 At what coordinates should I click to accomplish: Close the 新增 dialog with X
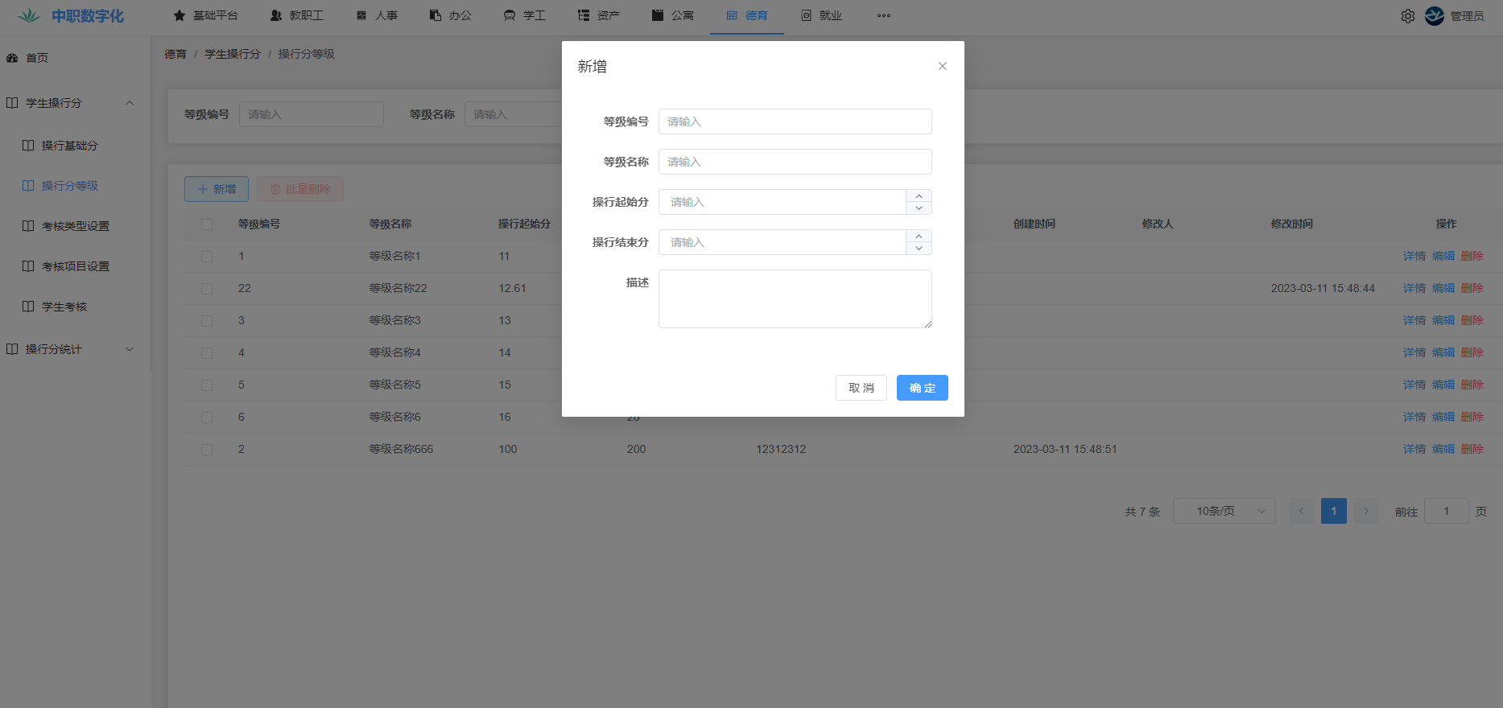tap(942, 66)
